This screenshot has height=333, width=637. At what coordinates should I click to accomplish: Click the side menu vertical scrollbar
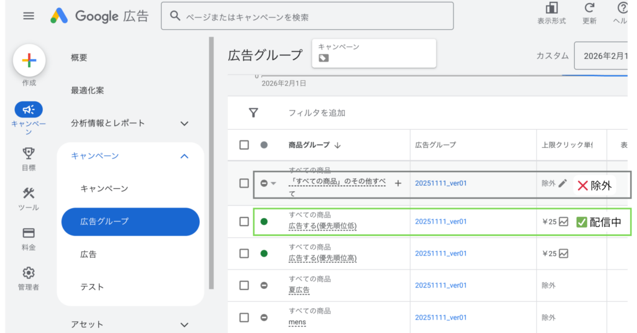[x=212, y=163]
